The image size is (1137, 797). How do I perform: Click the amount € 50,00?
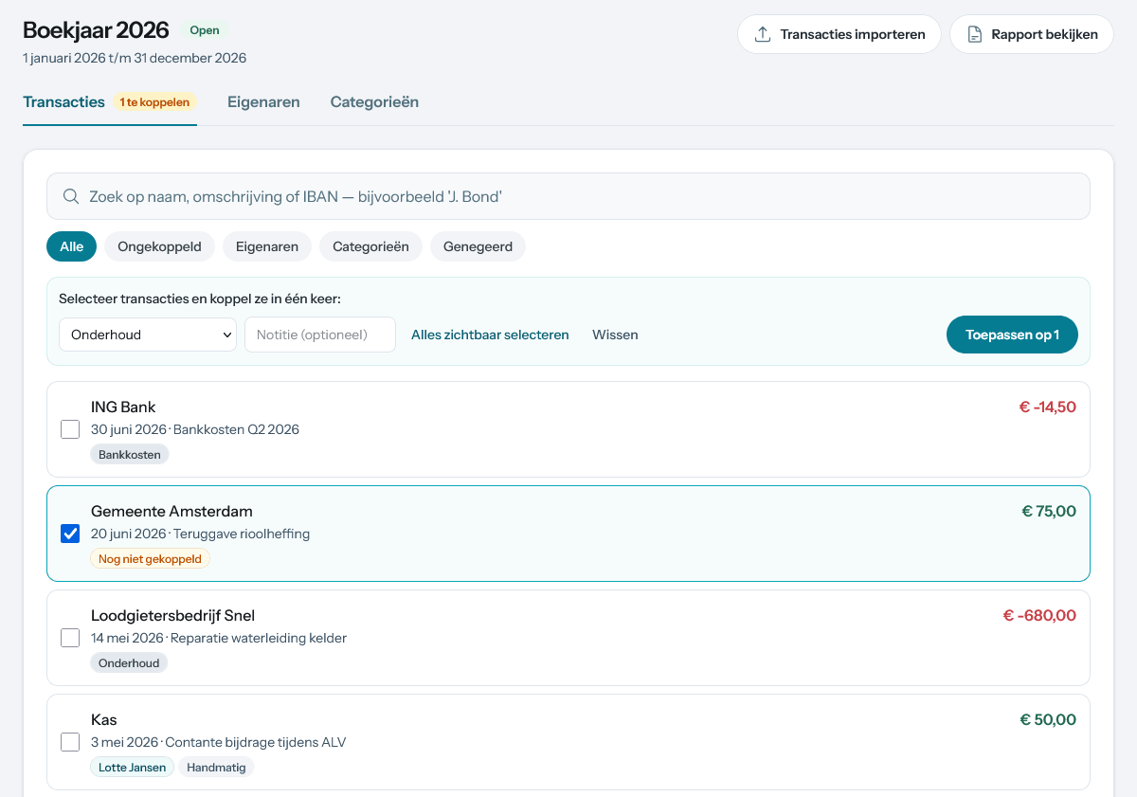[x=1048, y=720]
